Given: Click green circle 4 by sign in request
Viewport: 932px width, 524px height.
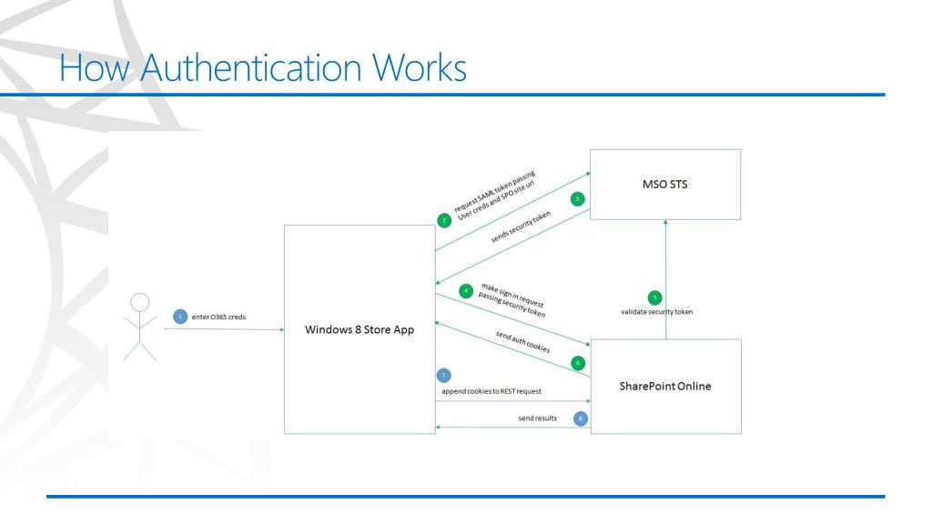Looking at the screenshot, I should coord(466,291).
